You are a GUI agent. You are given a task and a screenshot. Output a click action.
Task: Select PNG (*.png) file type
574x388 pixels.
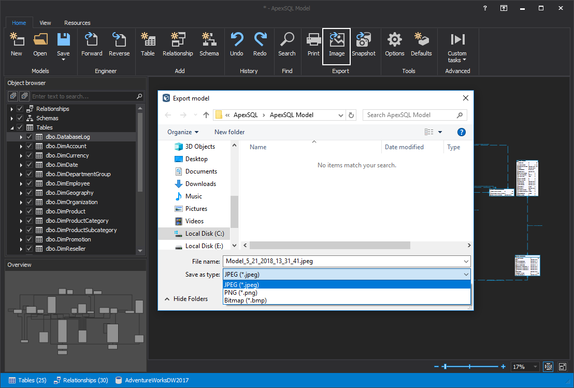tap(347, 293)
